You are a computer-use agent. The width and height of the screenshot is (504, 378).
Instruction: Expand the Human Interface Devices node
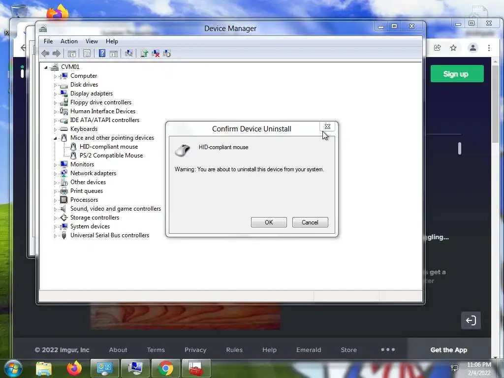coord(55,112)
